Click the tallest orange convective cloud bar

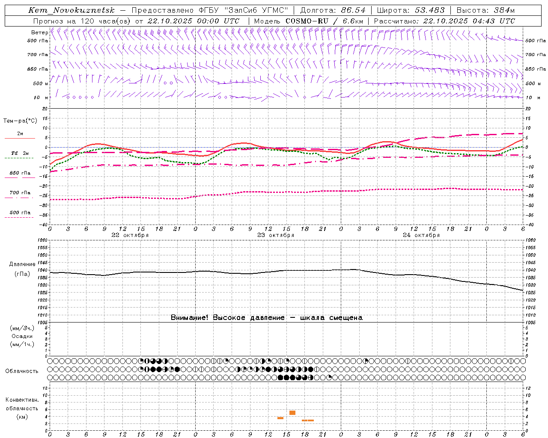click(x=292, y=413)
